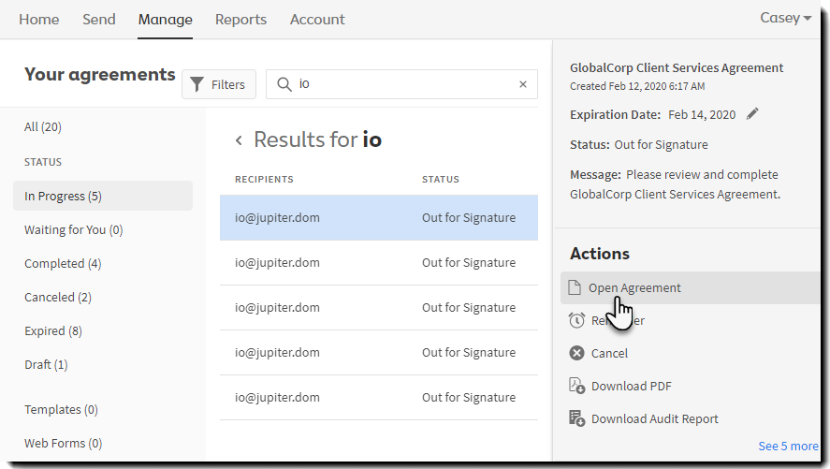Click inside the agreements search box

pyautogui.click(x=402, y=84)
